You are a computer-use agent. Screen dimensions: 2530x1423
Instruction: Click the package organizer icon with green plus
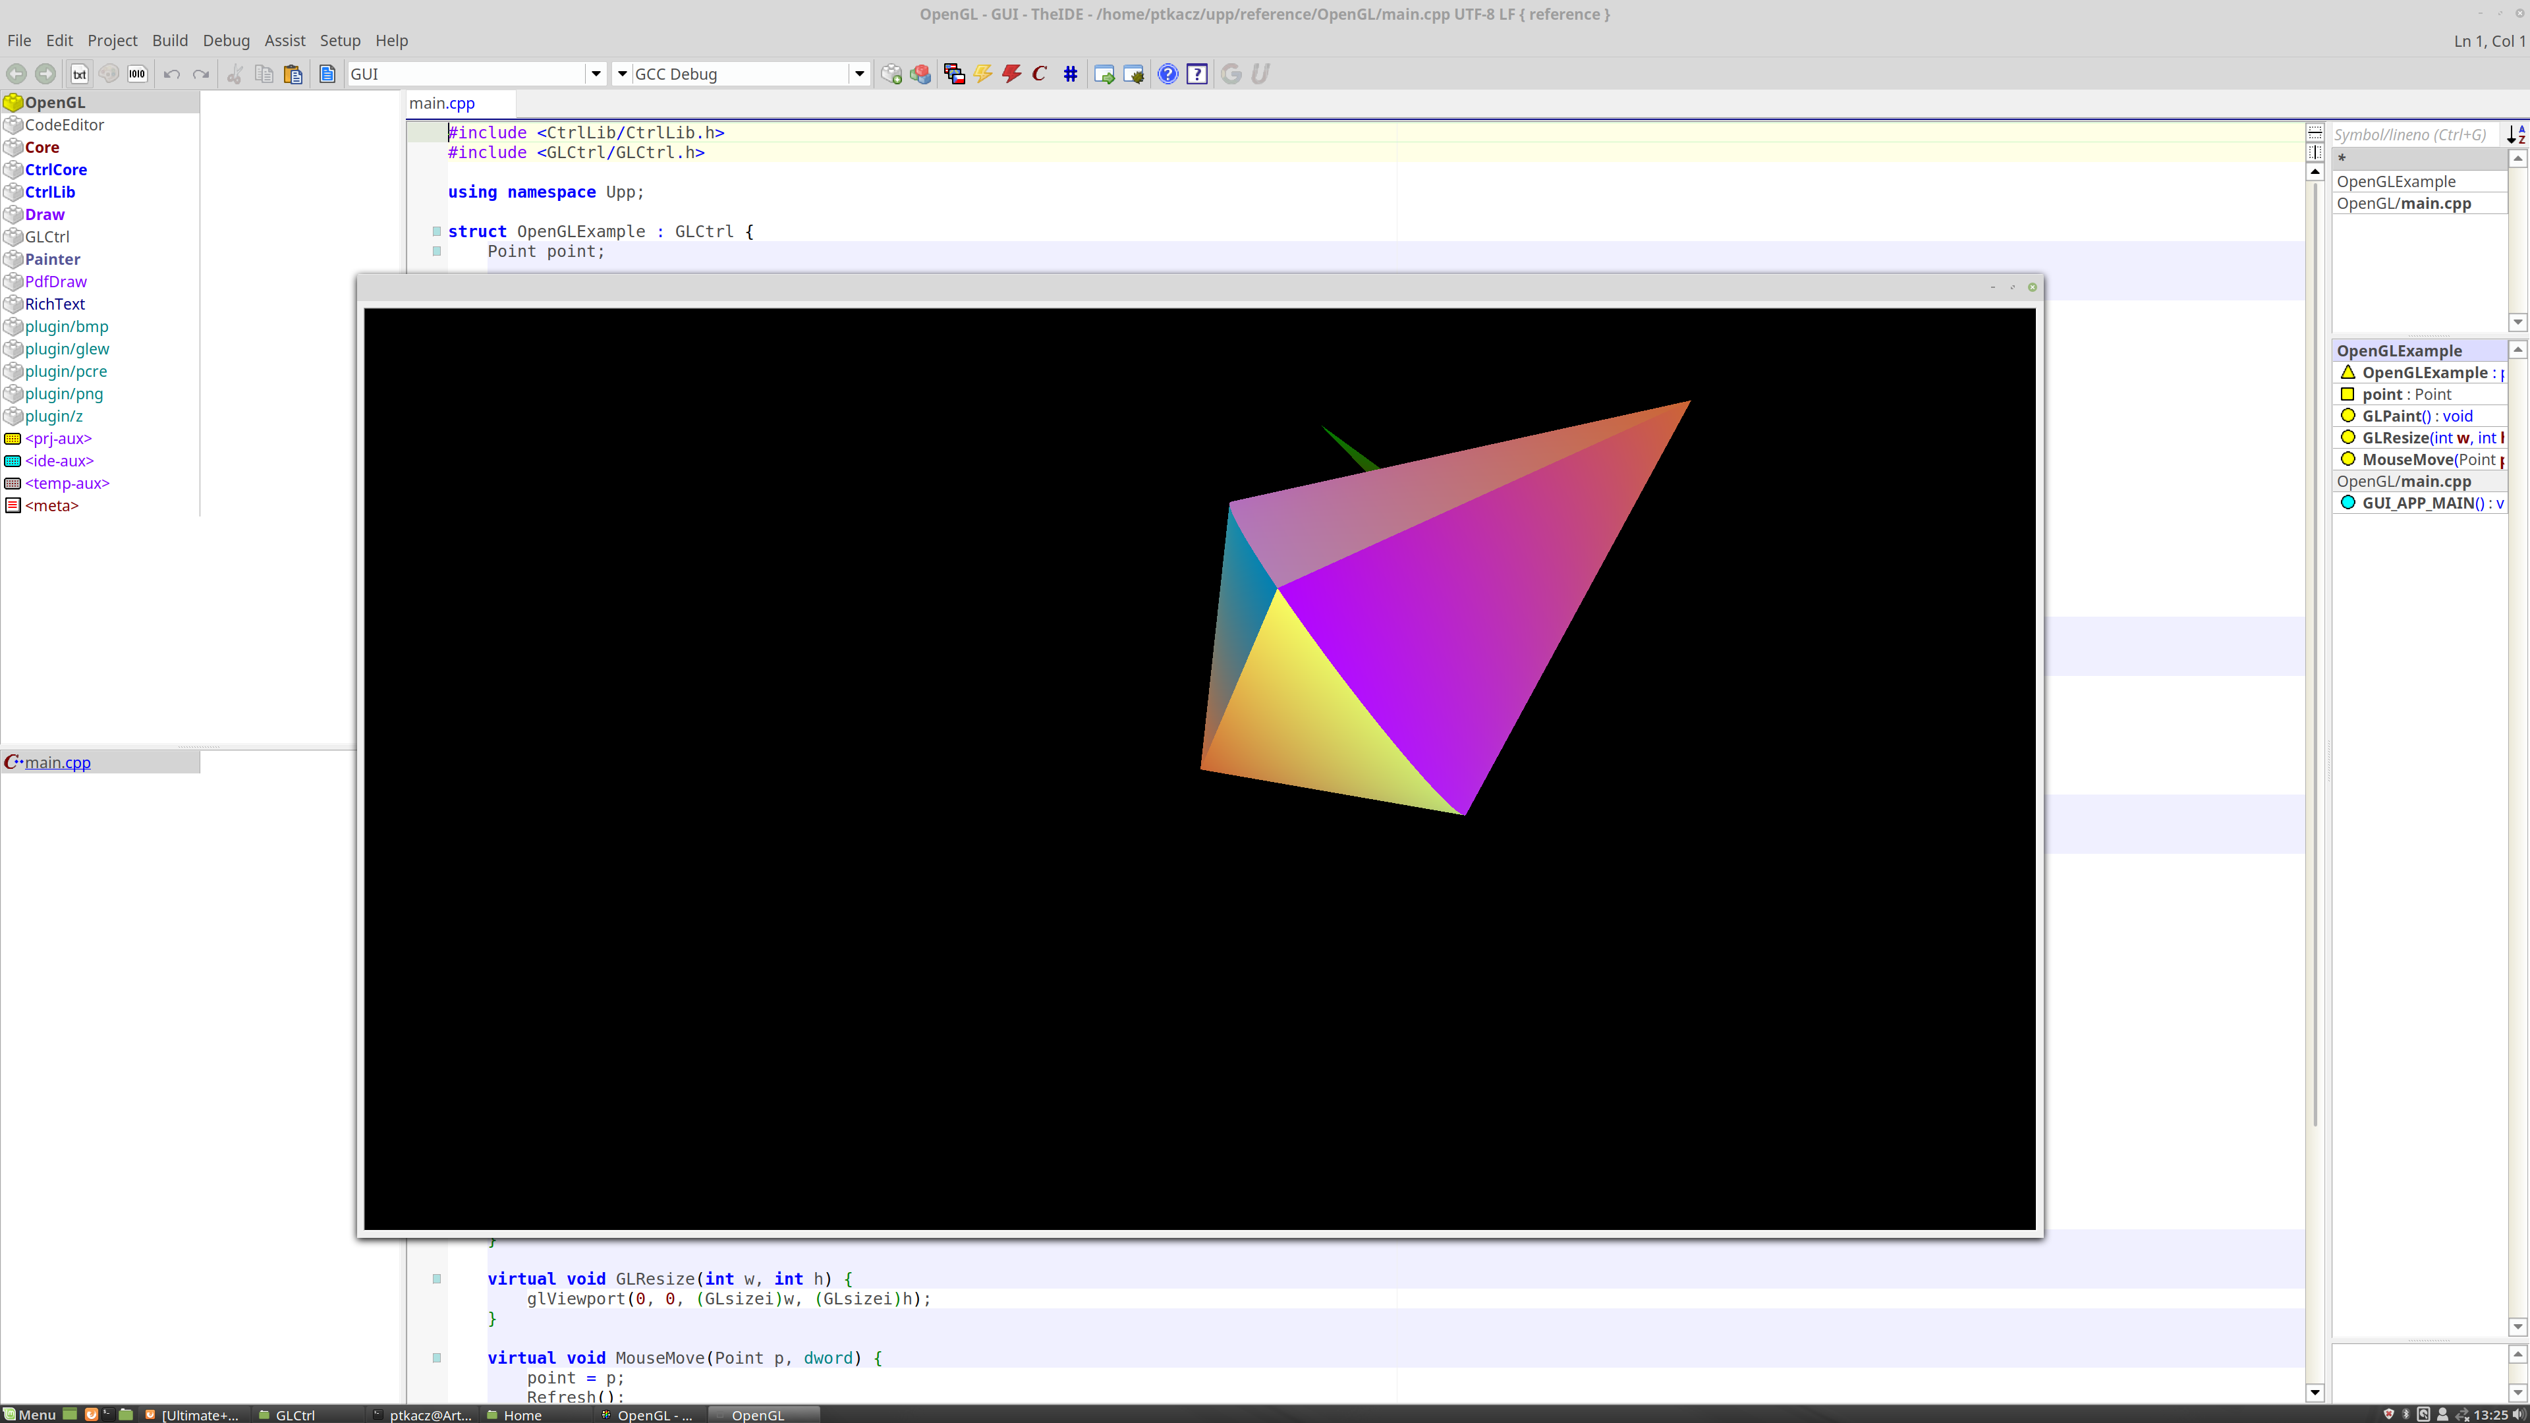[891, 74]
